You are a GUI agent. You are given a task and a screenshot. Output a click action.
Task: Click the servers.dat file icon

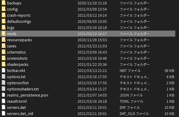(x=4, y=107)
